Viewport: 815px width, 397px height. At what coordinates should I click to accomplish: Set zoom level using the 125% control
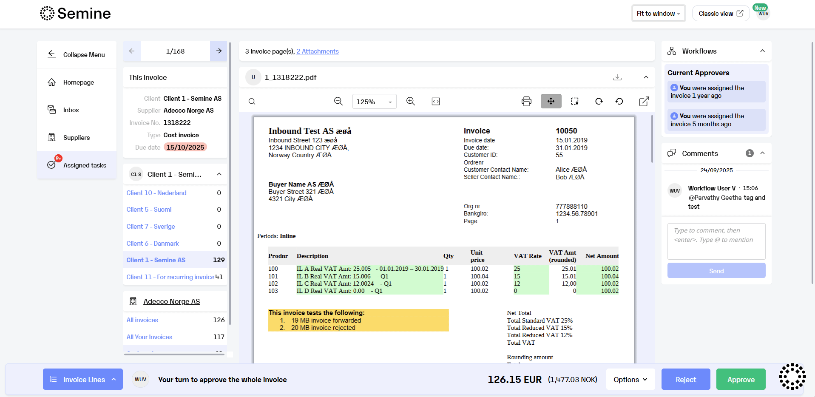click(373, 101)
